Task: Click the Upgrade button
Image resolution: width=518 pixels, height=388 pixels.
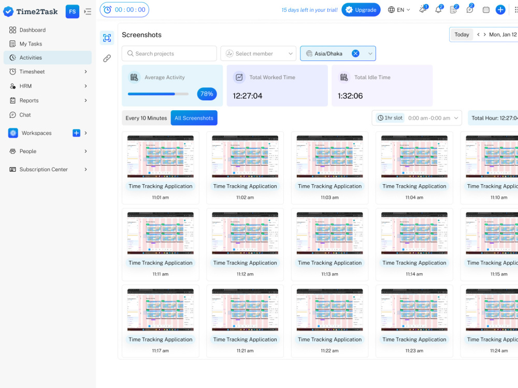Action: point(361,10)
